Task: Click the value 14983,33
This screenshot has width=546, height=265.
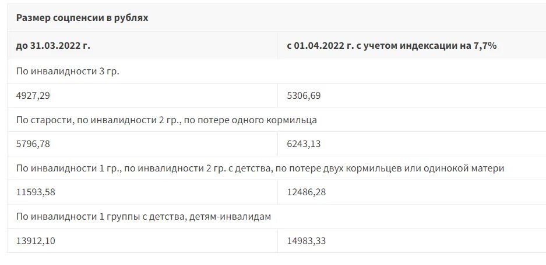Action: tap(307, 241)
